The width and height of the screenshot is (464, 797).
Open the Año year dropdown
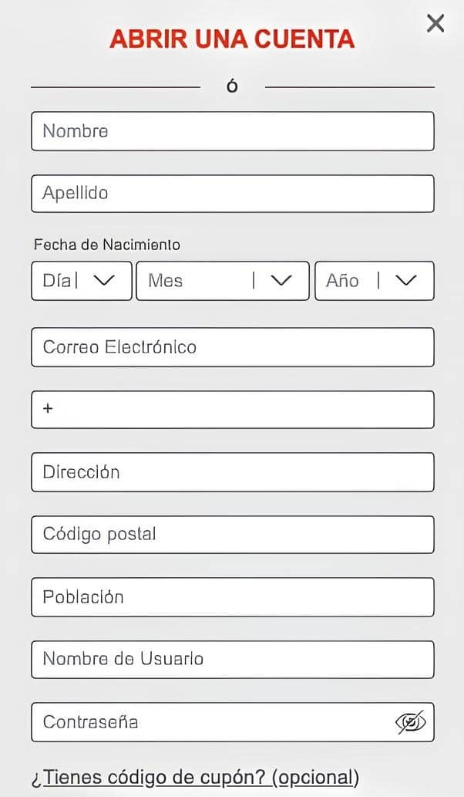click(374, 281)
